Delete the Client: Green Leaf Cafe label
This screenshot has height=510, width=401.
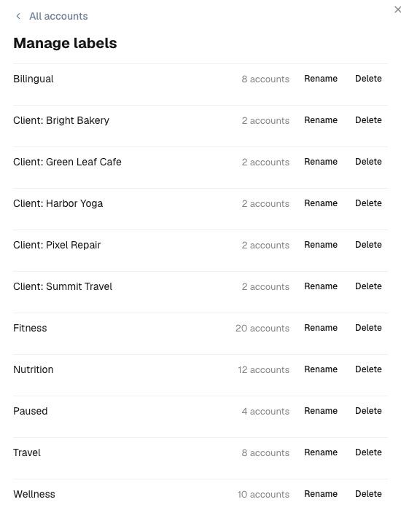point(368,162)
